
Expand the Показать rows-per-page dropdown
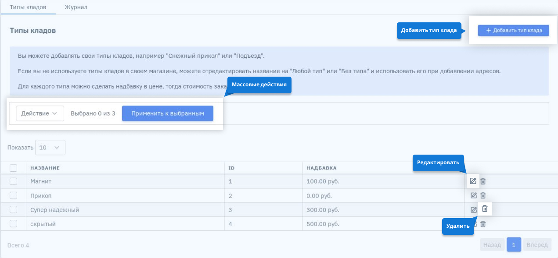(50, 148)
